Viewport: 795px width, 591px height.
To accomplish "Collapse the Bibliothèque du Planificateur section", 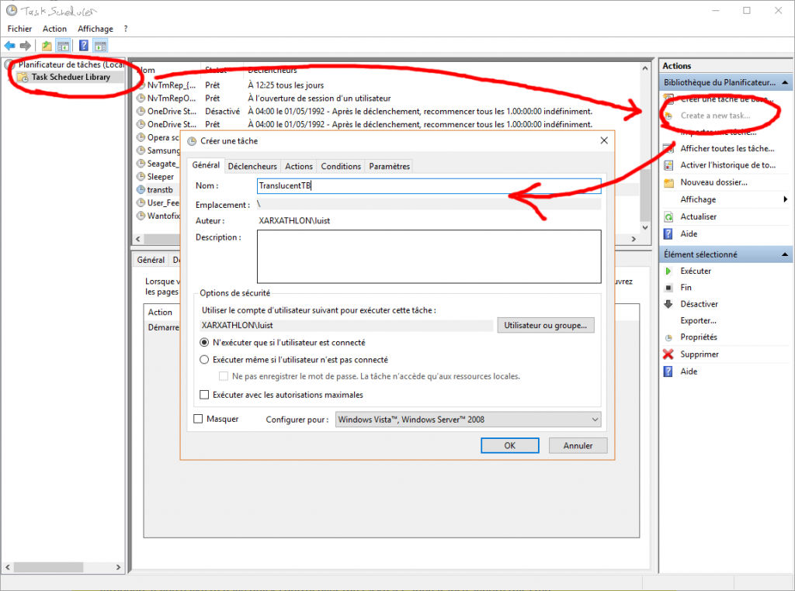I will pos(785,82).
